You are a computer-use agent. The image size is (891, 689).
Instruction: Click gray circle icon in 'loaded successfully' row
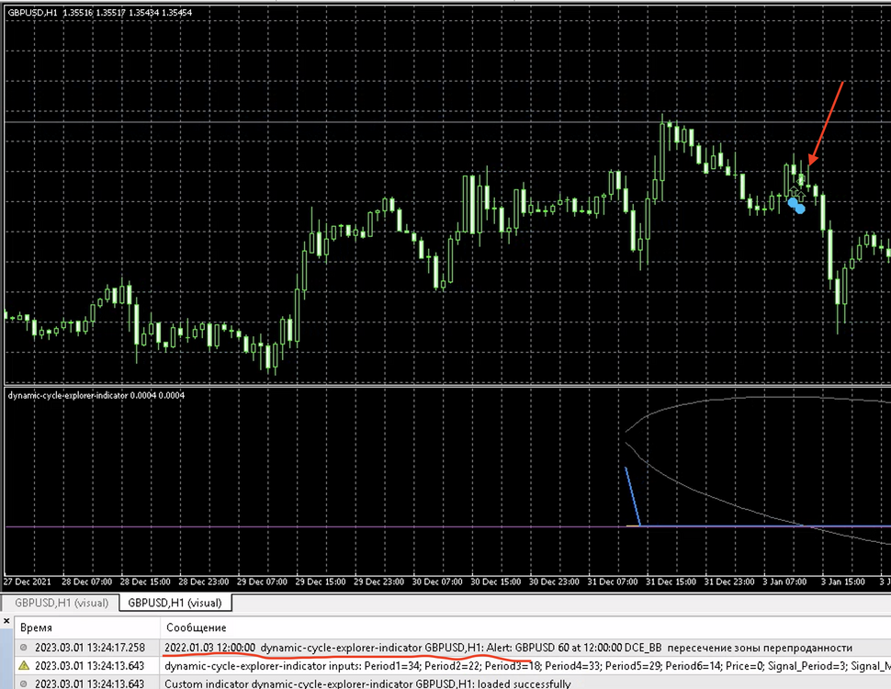click(x=23, y=683)
